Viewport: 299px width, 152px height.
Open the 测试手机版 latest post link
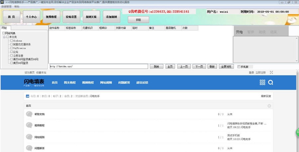click(234, 135)
